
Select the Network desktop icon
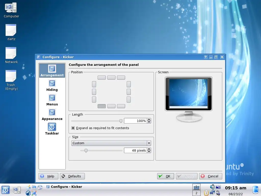[11, 55]
